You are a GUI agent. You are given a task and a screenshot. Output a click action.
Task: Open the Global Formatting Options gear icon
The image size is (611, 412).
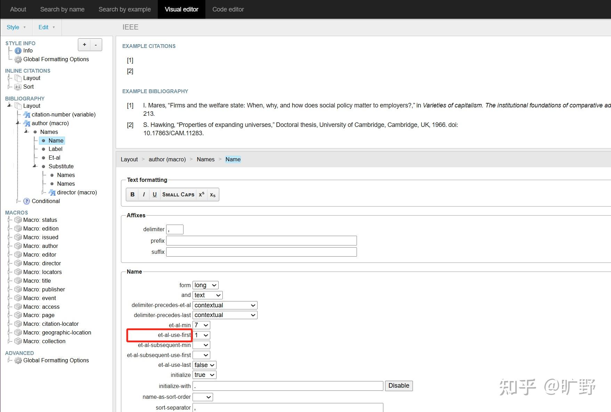[x=18, y=59]
